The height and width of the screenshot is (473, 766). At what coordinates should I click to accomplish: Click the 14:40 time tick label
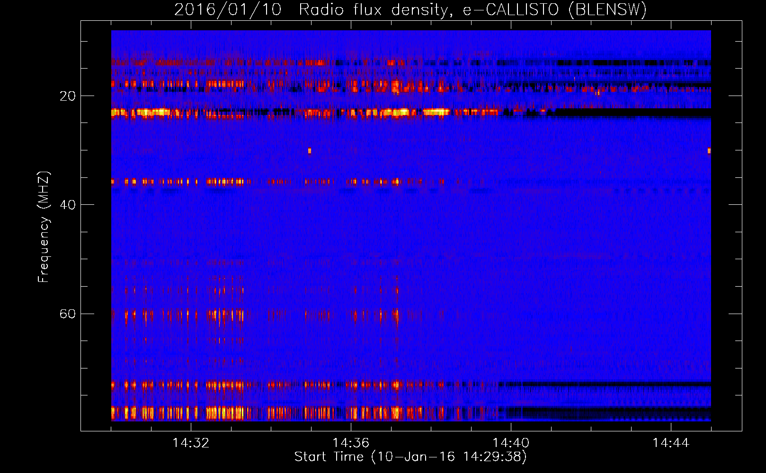(511, 443)
